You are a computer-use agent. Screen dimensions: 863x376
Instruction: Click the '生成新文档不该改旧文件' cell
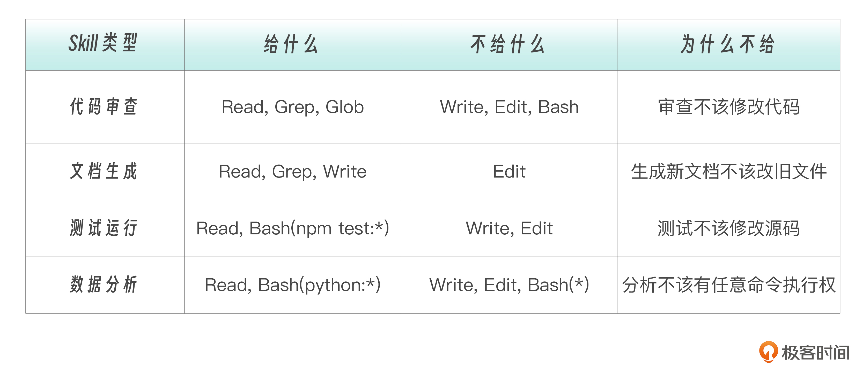tap(728, 172)
